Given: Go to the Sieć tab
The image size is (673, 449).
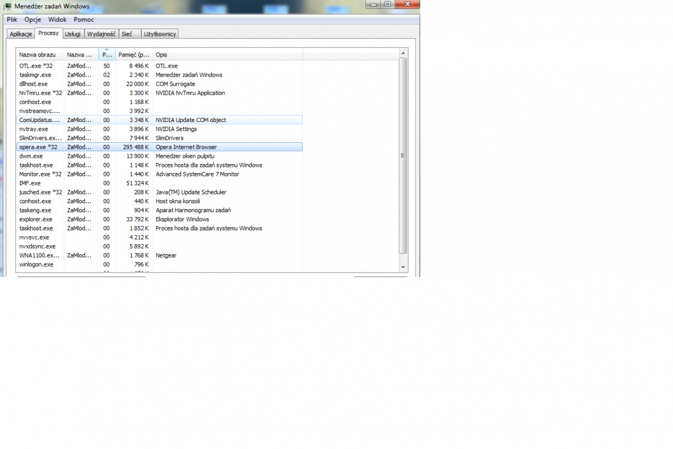Looking at the screenshot, I should tap(128, 34).
